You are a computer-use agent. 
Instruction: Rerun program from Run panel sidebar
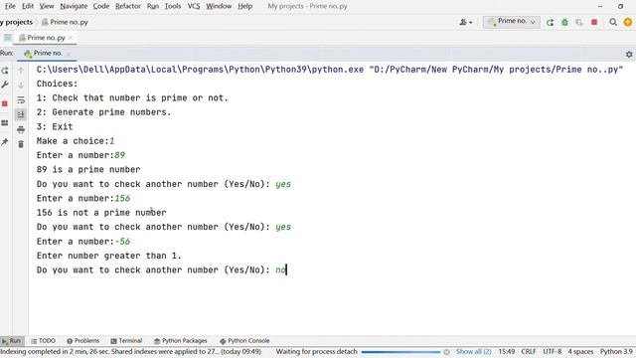(5, 71)
